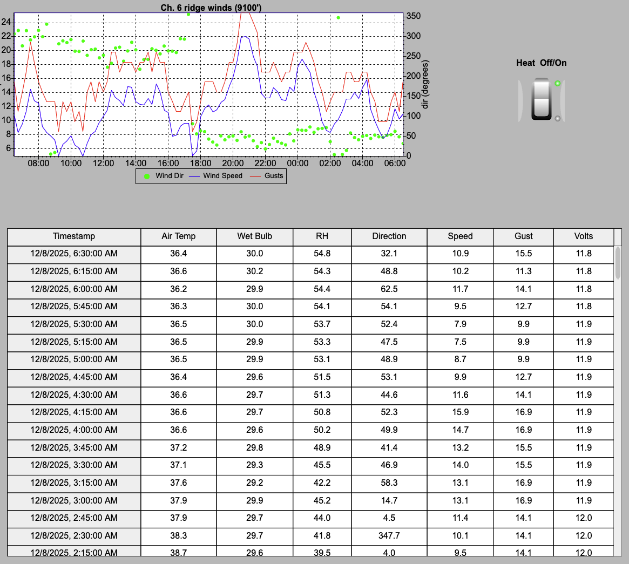Screen dimensions: 629x564
Task: Click the Air Temp column header
Action: pos(179,237)
